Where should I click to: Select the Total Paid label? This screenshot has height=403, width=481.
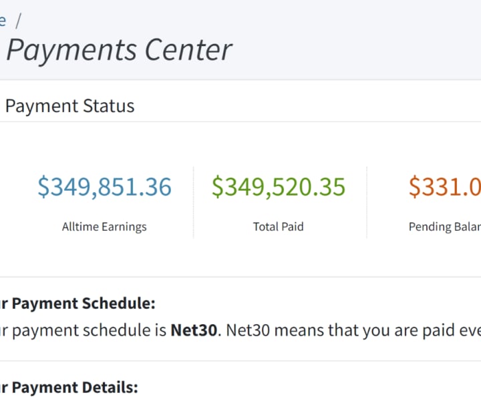coord(279,227)
